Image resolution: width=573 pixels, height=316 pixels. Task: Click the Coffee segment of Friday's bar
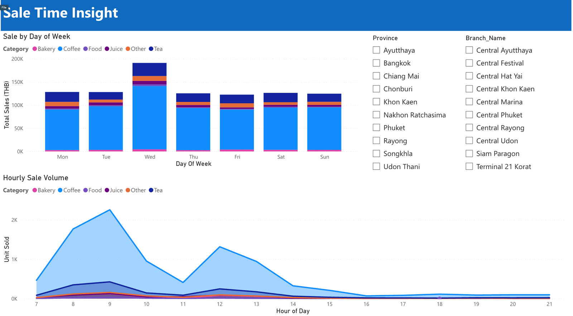(237, 129)
